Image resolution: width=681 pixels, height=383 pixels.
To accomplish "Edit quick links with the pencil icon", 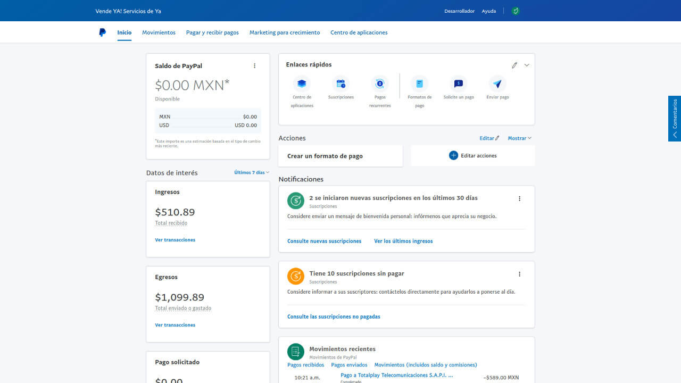I will (514, 65).
